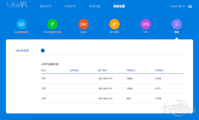Switch to the 高级设置 tab
This screenshot has height=120, width=199.
[119, 6]
